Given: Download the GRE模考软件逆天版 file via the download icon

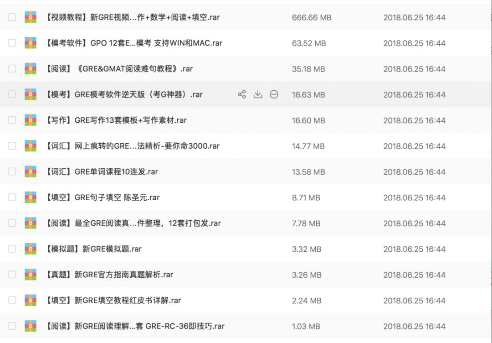Looking at the screenshot, I should point(258,94).
